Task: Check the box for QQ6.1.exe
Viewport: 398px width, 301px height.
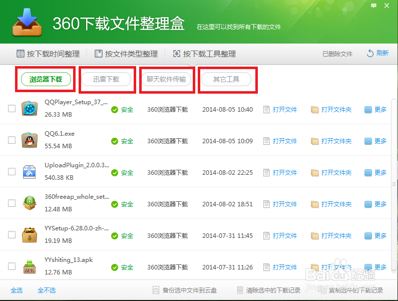Action: pyautogui.click(x=12, y=140)
